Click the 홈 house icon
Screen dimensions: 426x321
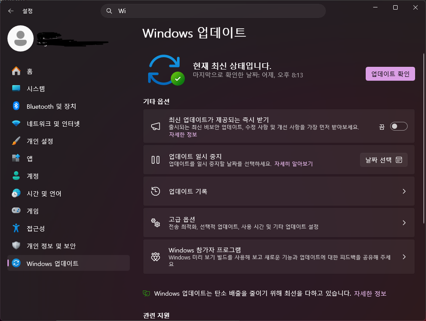pos(16,71)
